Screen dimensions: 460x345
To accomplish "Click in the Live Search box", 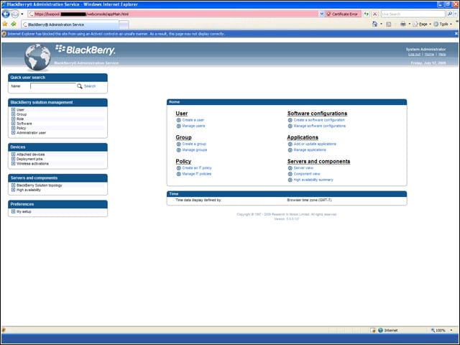I will (x=413, y=14).
